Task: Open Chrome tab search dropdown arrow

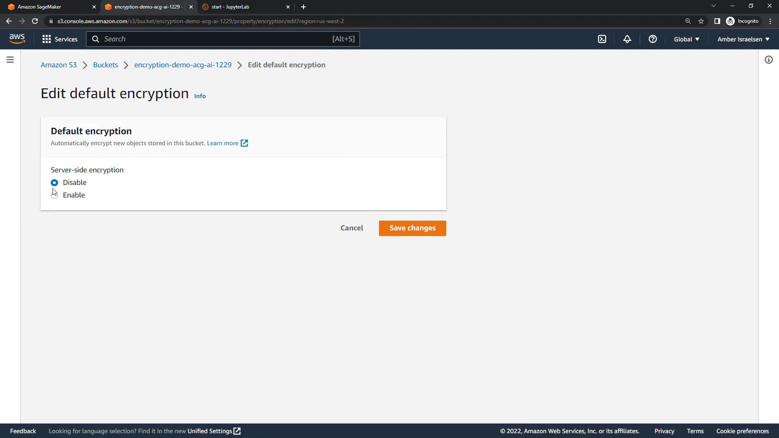Action: point(714,6)
